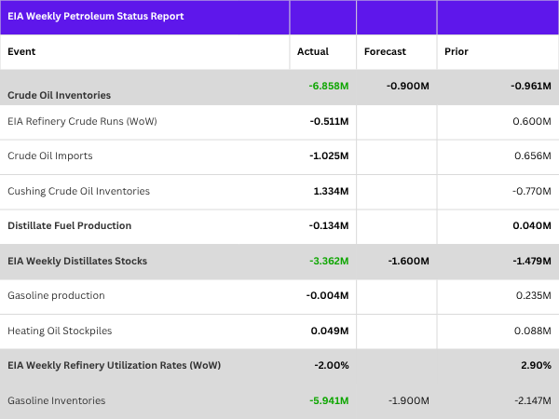Click EIA Weekly Refinery Utilization Rates (WoW)
This screenshot has width=559, height=419.
click(x=114, y=365)
